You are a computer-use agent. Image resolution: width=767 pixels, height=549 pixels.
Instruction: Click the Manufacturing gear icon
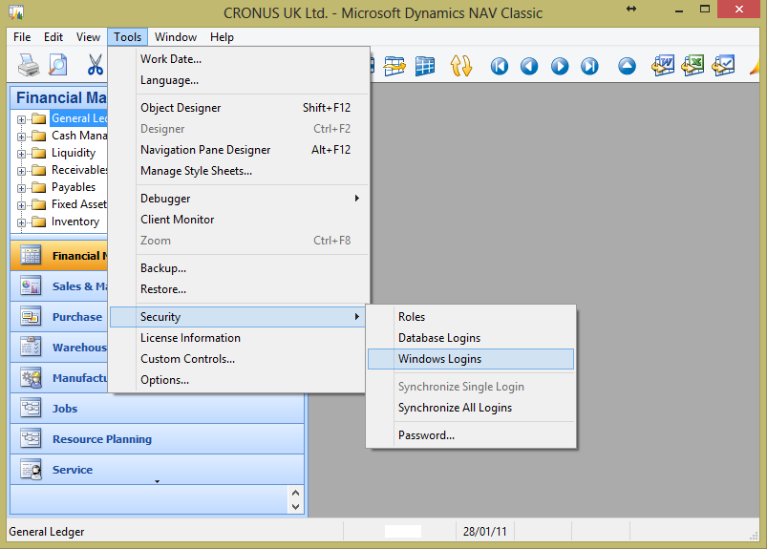31,377
